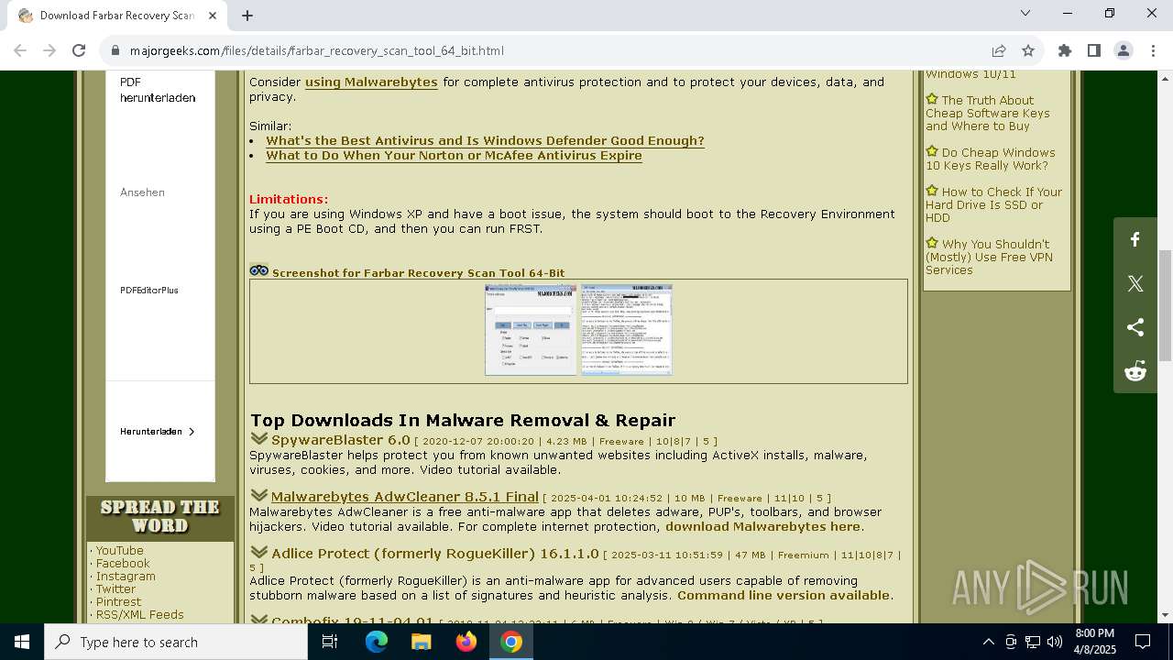The image size is (1173, 660).
Task: Reload the page with the refresh icon
Action: coord(79,50)
